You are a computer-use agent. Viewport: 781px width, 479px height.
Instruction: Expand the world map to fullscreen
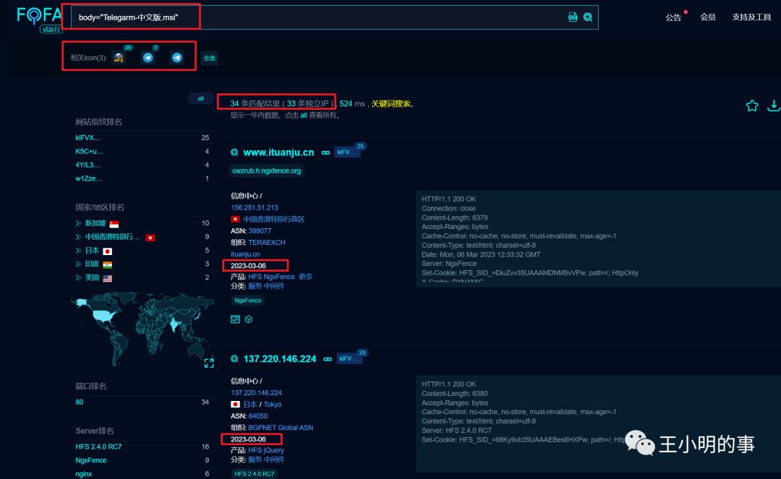(209, 363)
